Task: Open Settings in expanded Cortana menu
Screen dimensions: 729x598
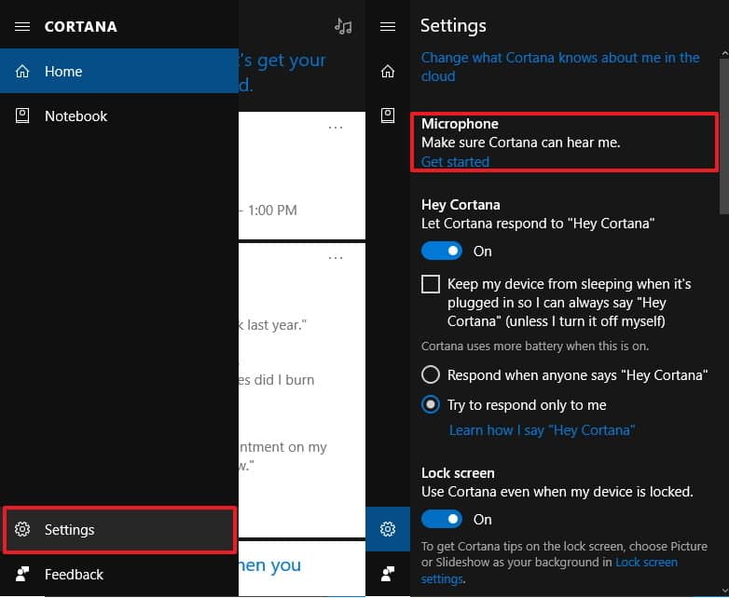Action: click(x=119, y=530)
